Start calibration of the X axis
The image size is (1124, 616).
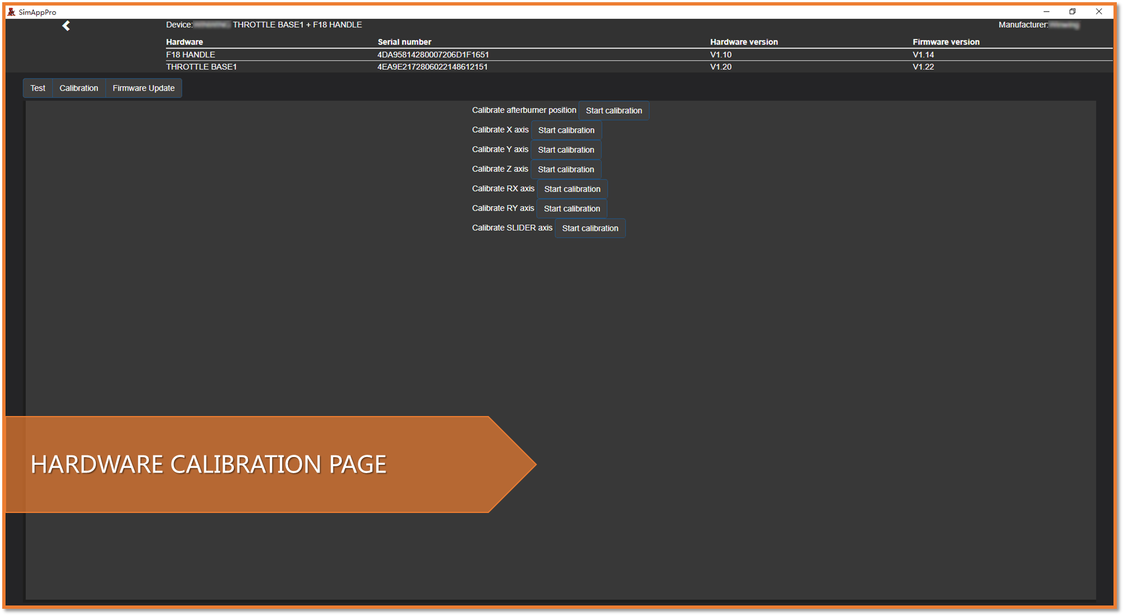click(x=566, y=130)
